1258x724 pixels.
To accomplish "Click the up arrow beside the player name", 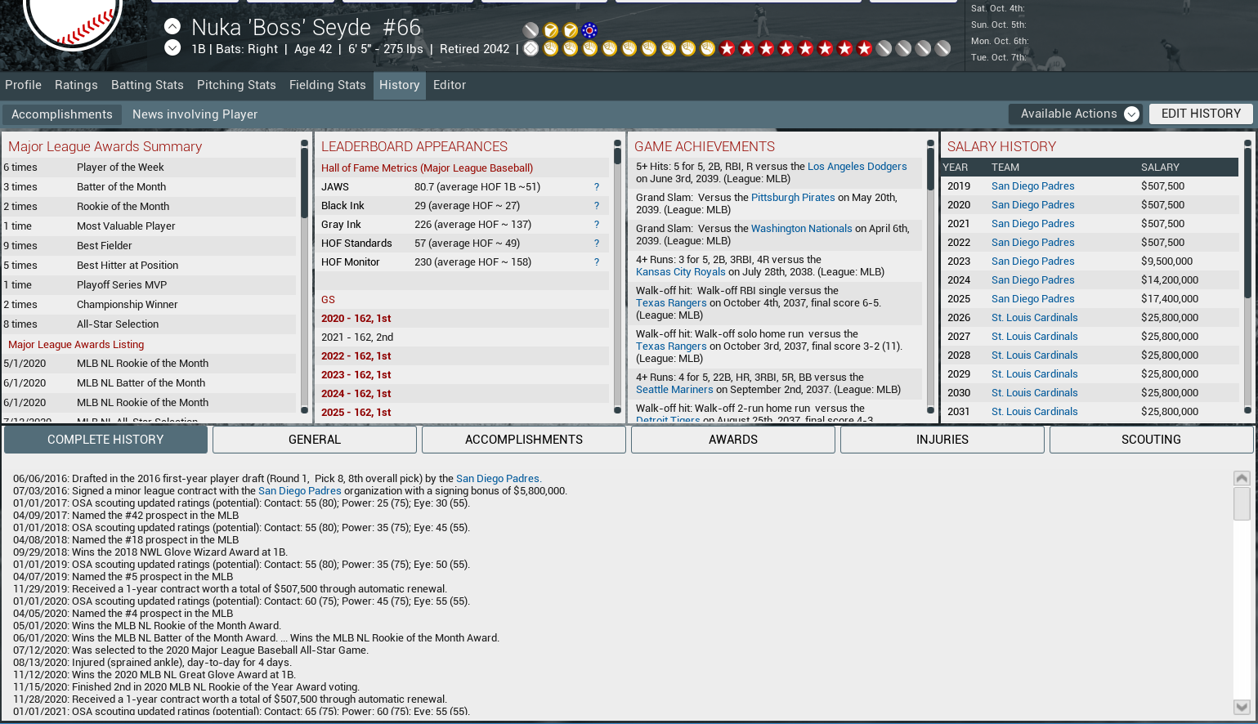I will (x=172, y=26).
